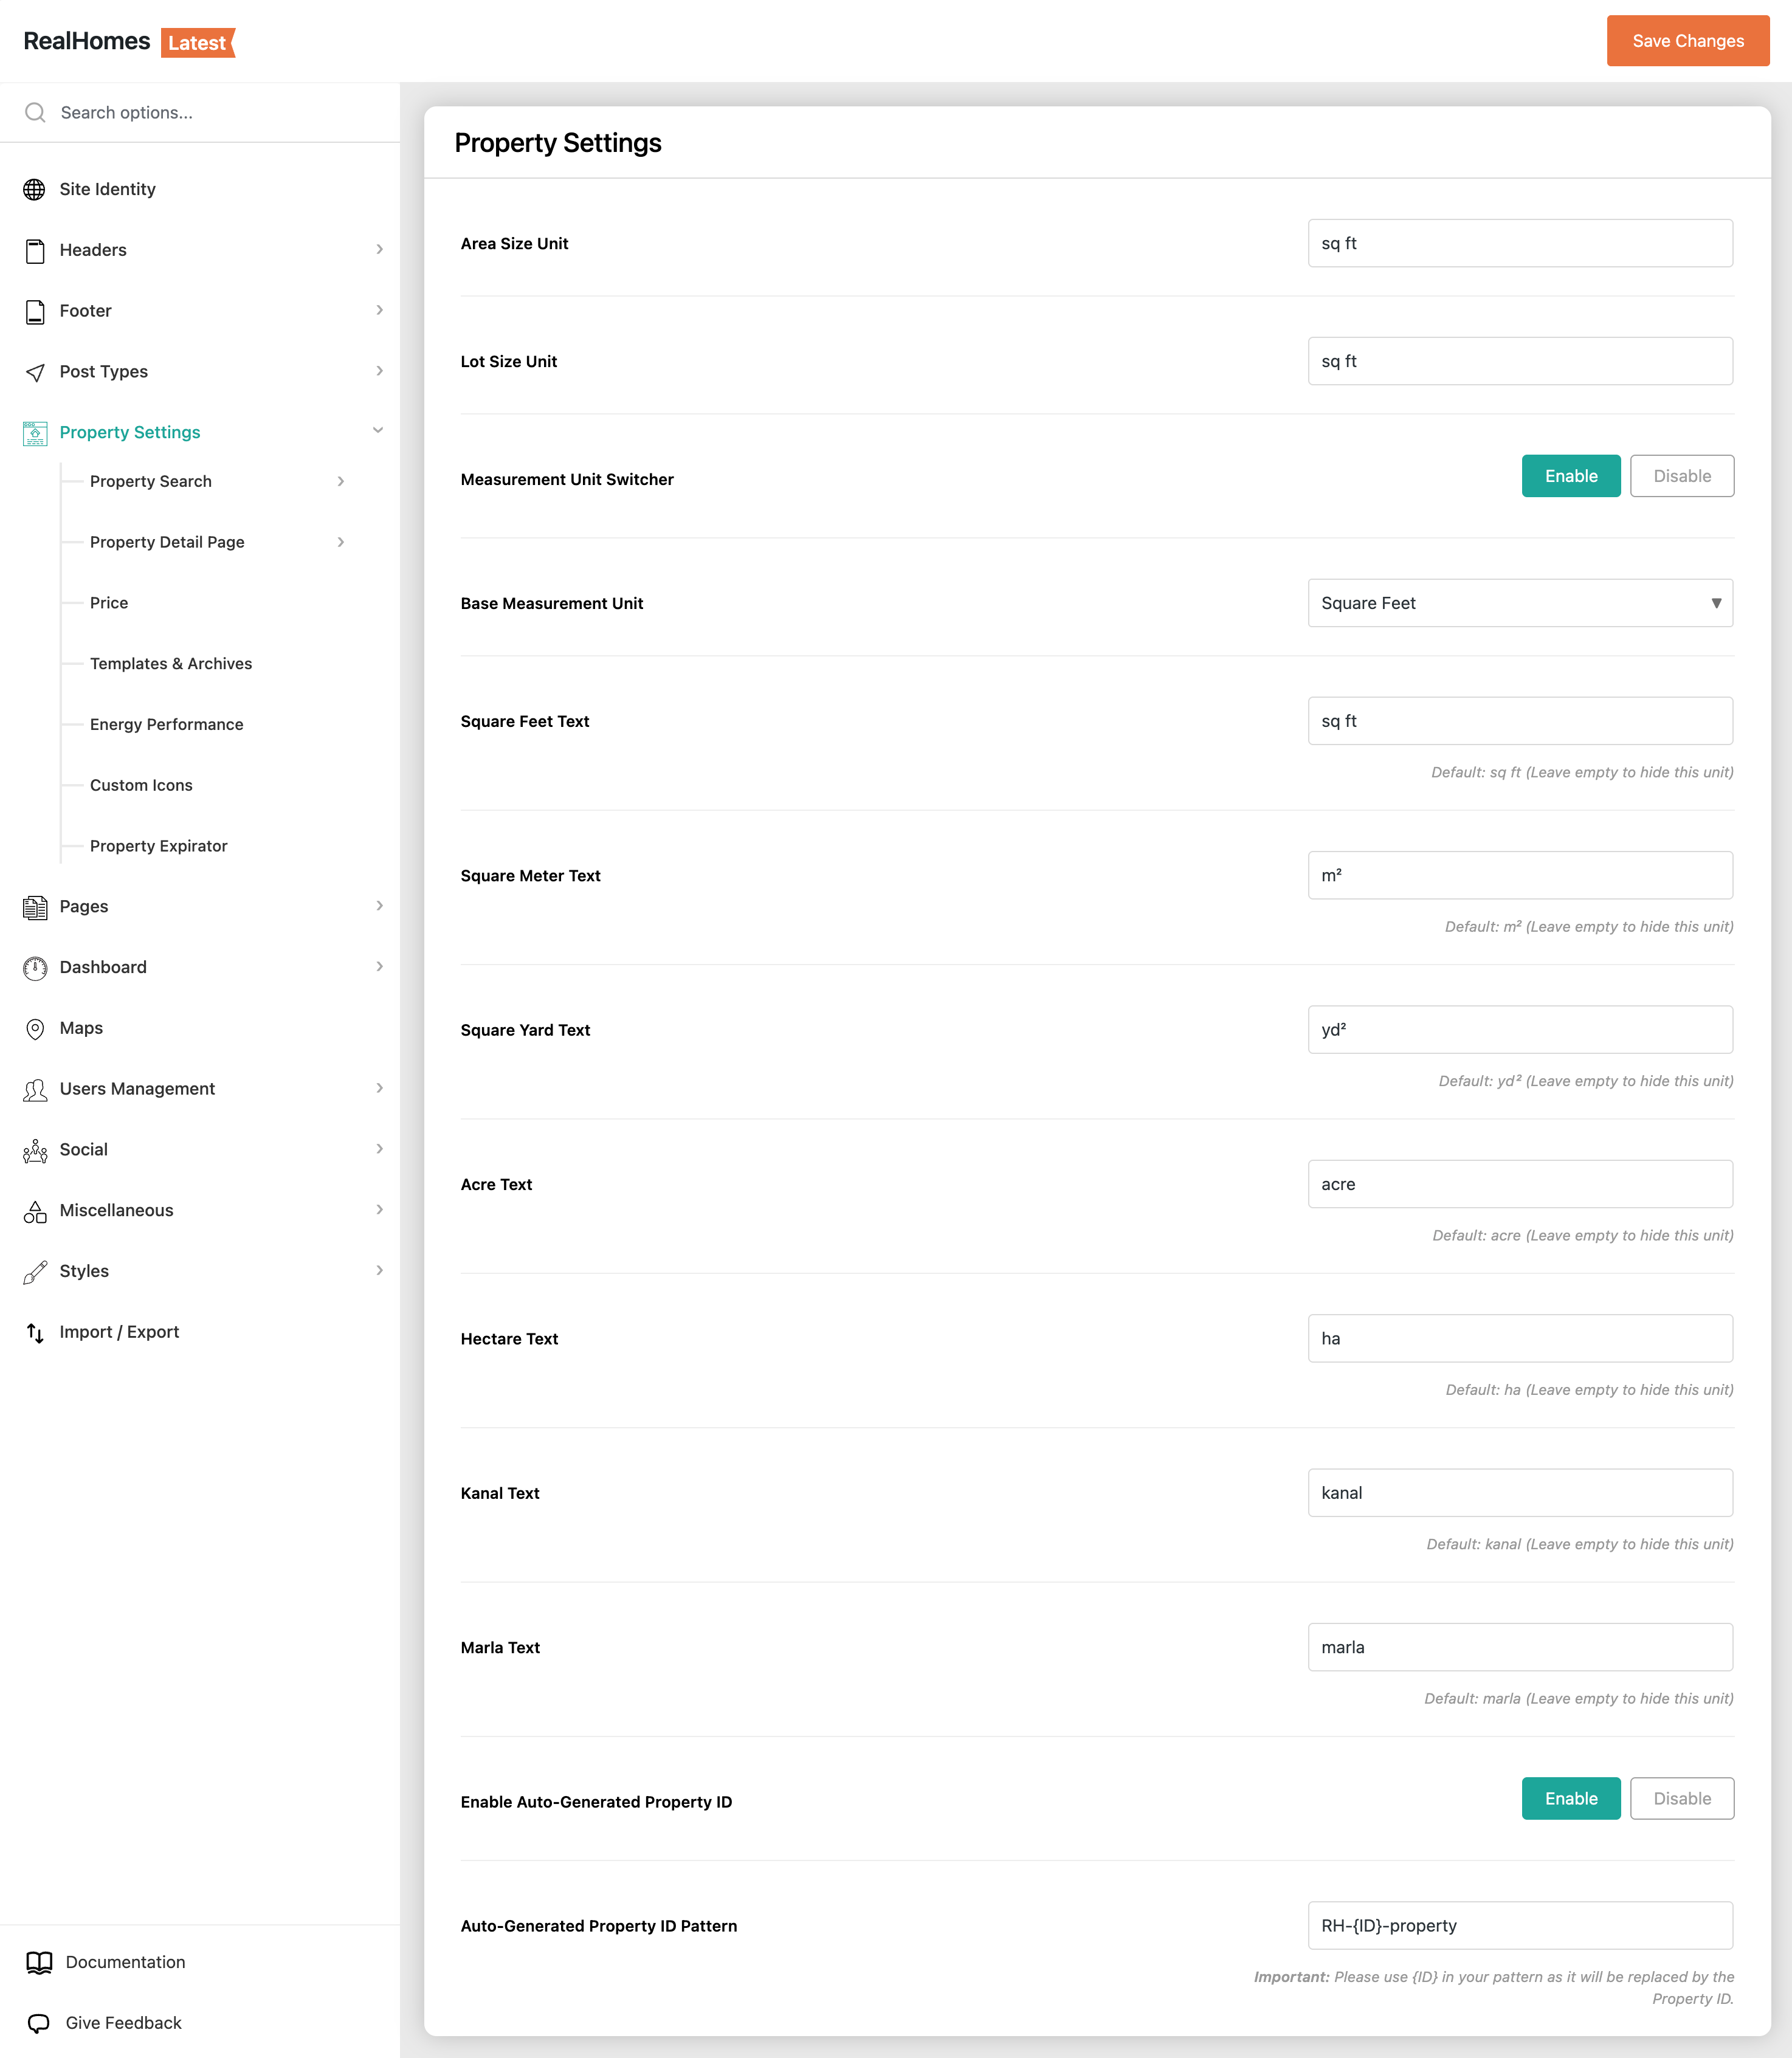This screenshot has width=1792, height=2058.
Task: Open the Base Measurement Unit dropdown
Action: pyautogui.click(x=1519, y=603)
